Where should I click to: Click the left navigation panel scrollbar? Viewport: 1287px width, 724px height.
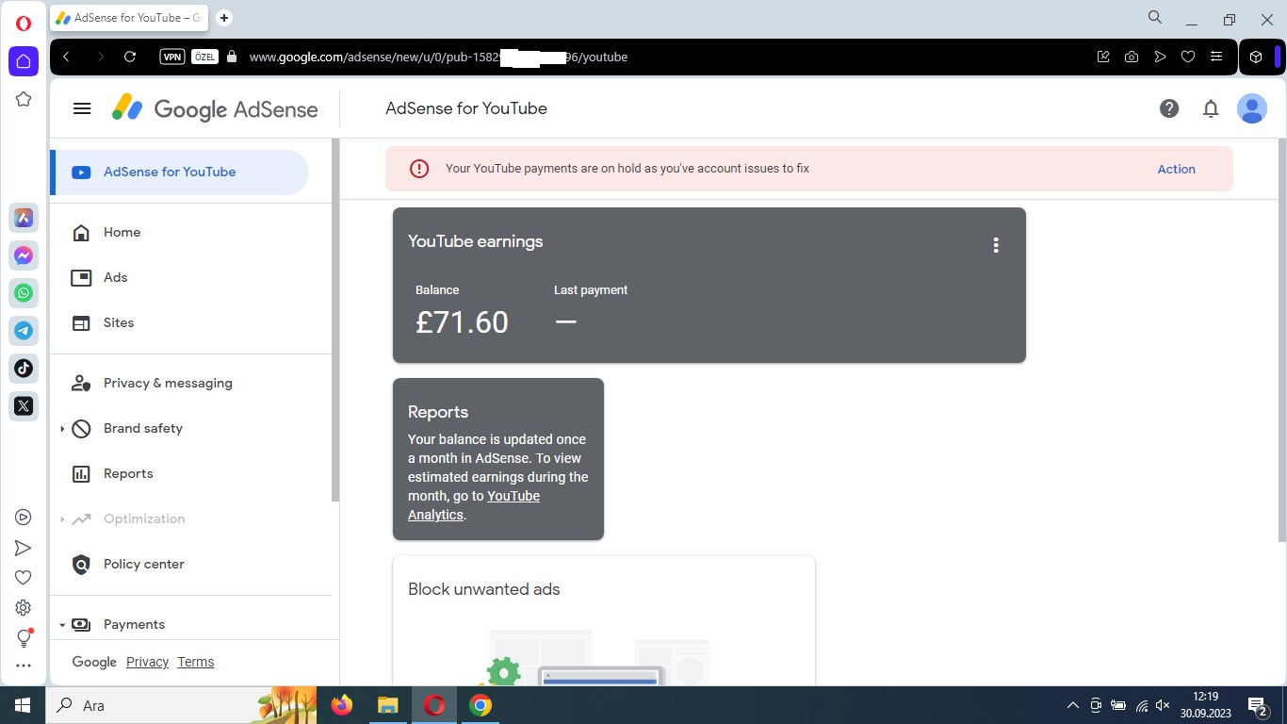pos(335,321)
